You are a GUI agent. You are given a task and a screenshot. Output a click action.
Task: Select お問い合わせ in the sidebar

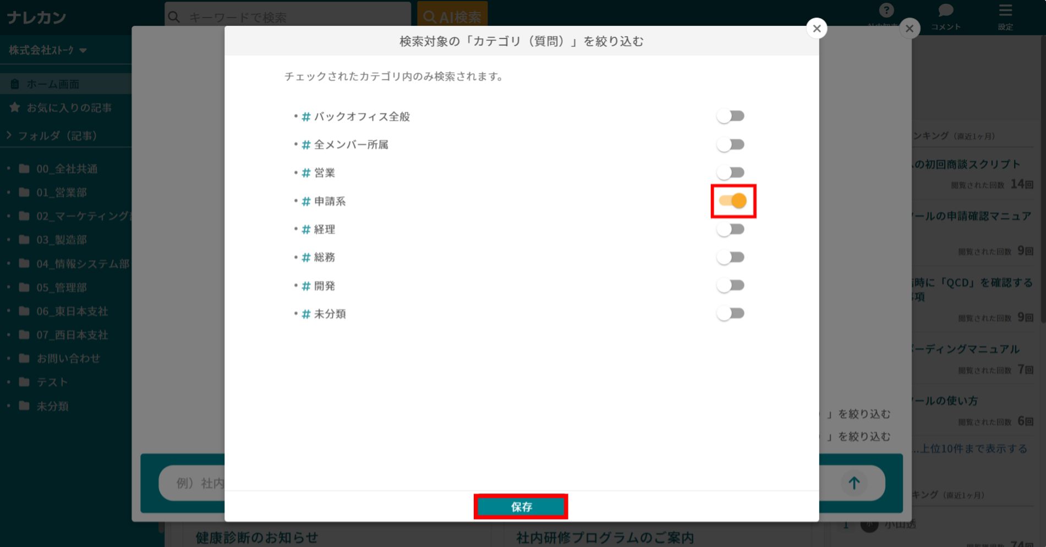point(69,358)
